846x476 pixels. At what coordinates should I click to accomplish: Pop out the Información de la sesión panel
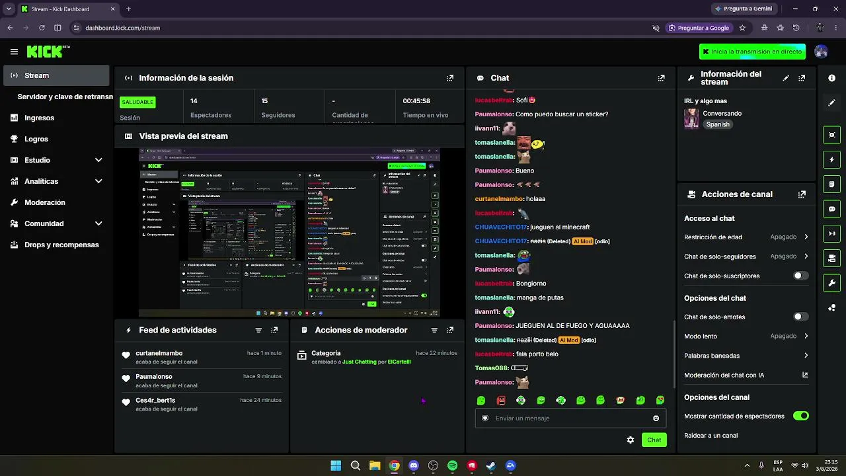click(x=450, y=78)
